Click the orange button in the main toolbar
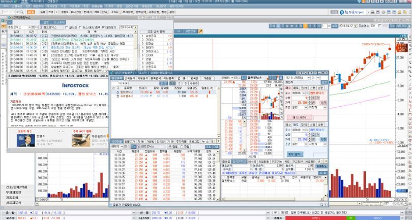This screenshot has width=412, height=220. pyautogui.click(x=31, y=12)
